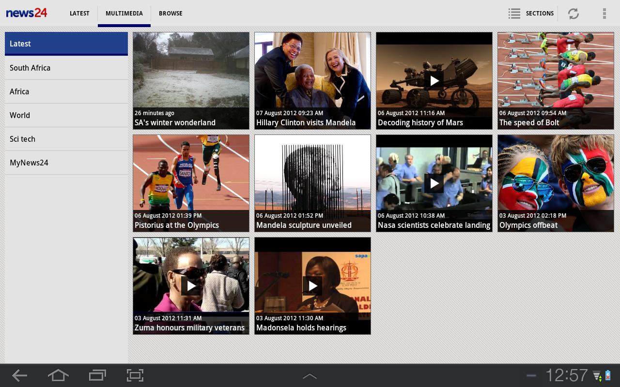620x387 pixels.
Task: Expand the system bar up-chevron
Action: [x=310, y=376]
